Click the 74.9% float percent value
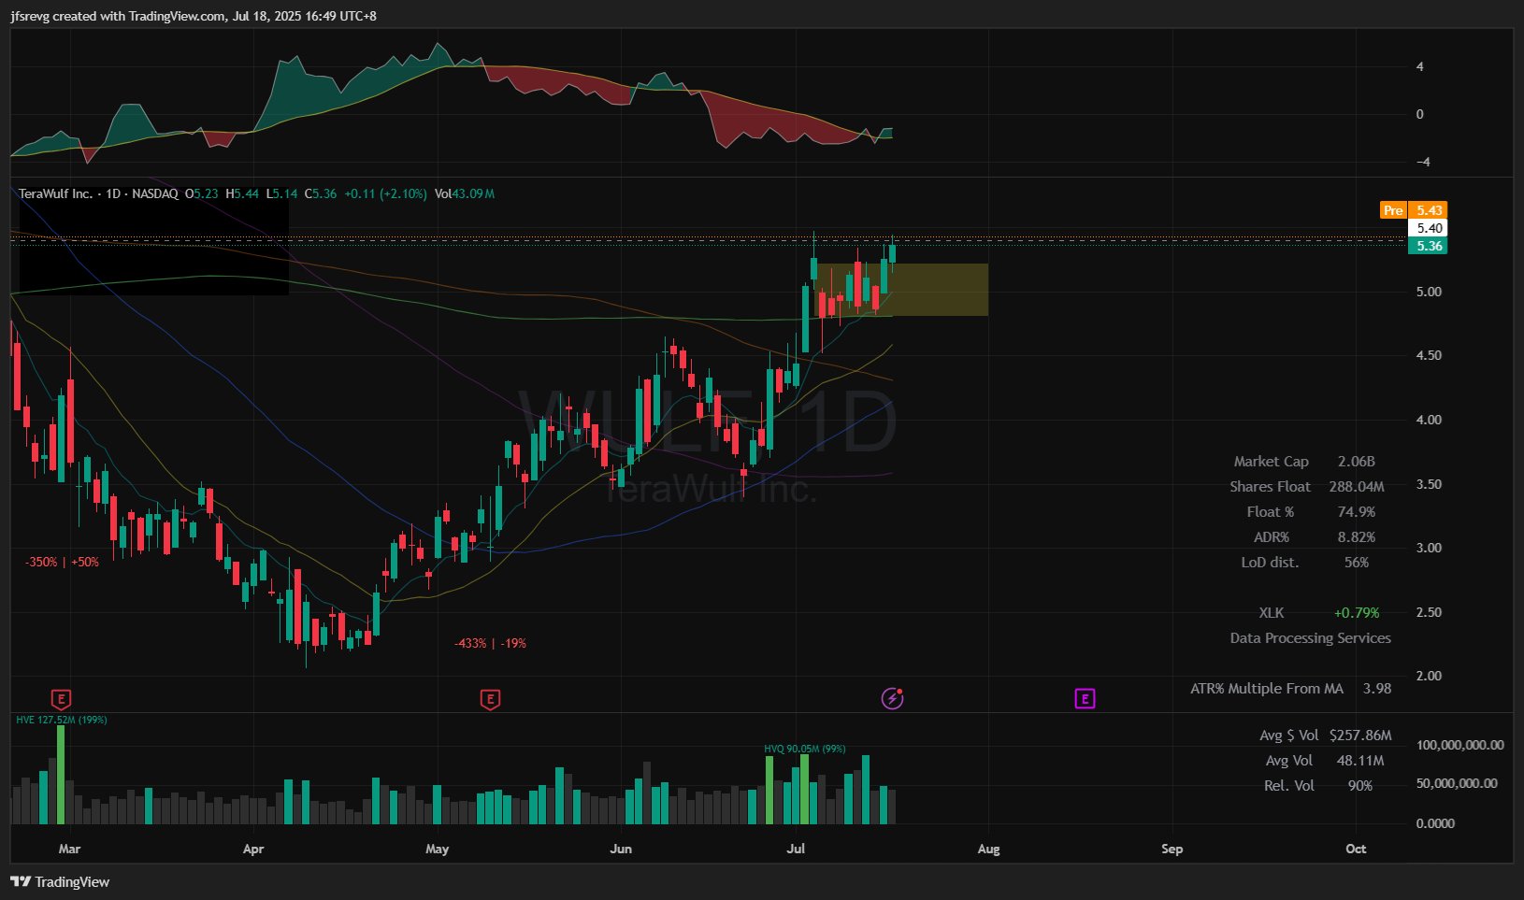 [x=1356, y=511]
